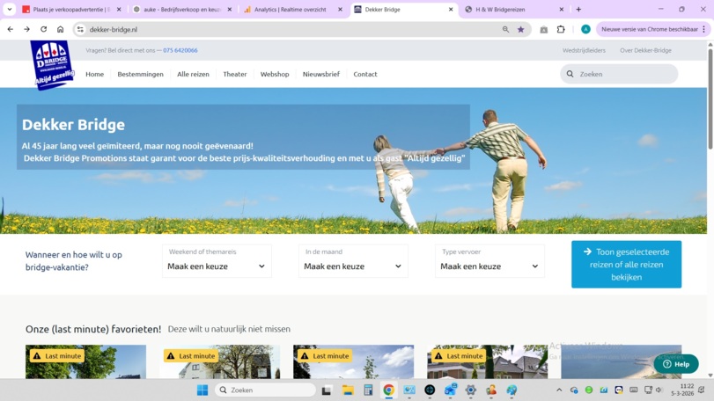Open a new browser tab
This screenshot has width=714, height=401.
click(578, 10)
